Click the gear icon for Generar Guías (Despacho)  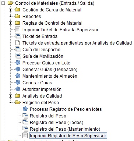[x=18, y=69]
